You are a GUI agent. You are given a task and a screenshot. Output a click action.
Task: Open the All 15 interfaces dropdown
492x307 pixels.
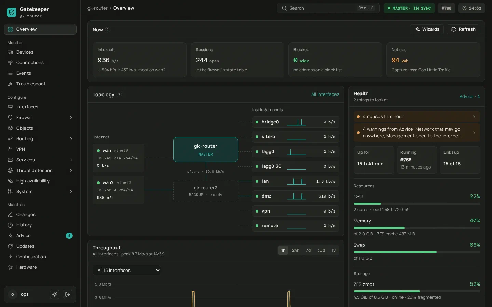[x=127, y=270]
